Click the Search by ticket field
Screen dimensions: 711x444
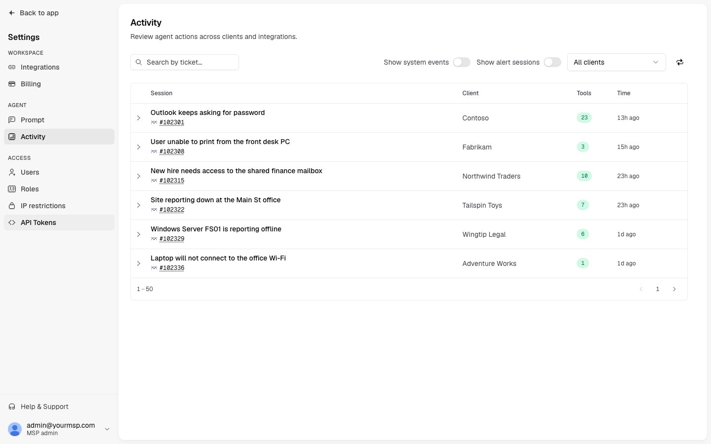coord(185,62)
